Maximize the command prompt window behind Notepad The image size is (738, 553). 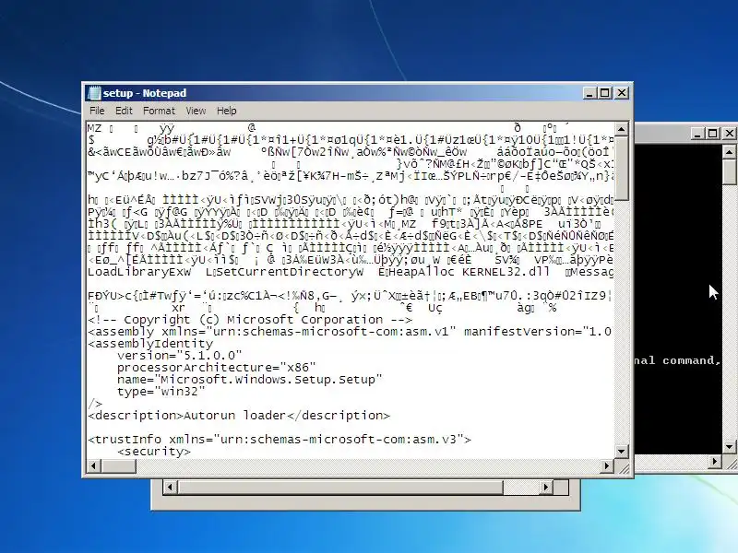pos(712,134)
